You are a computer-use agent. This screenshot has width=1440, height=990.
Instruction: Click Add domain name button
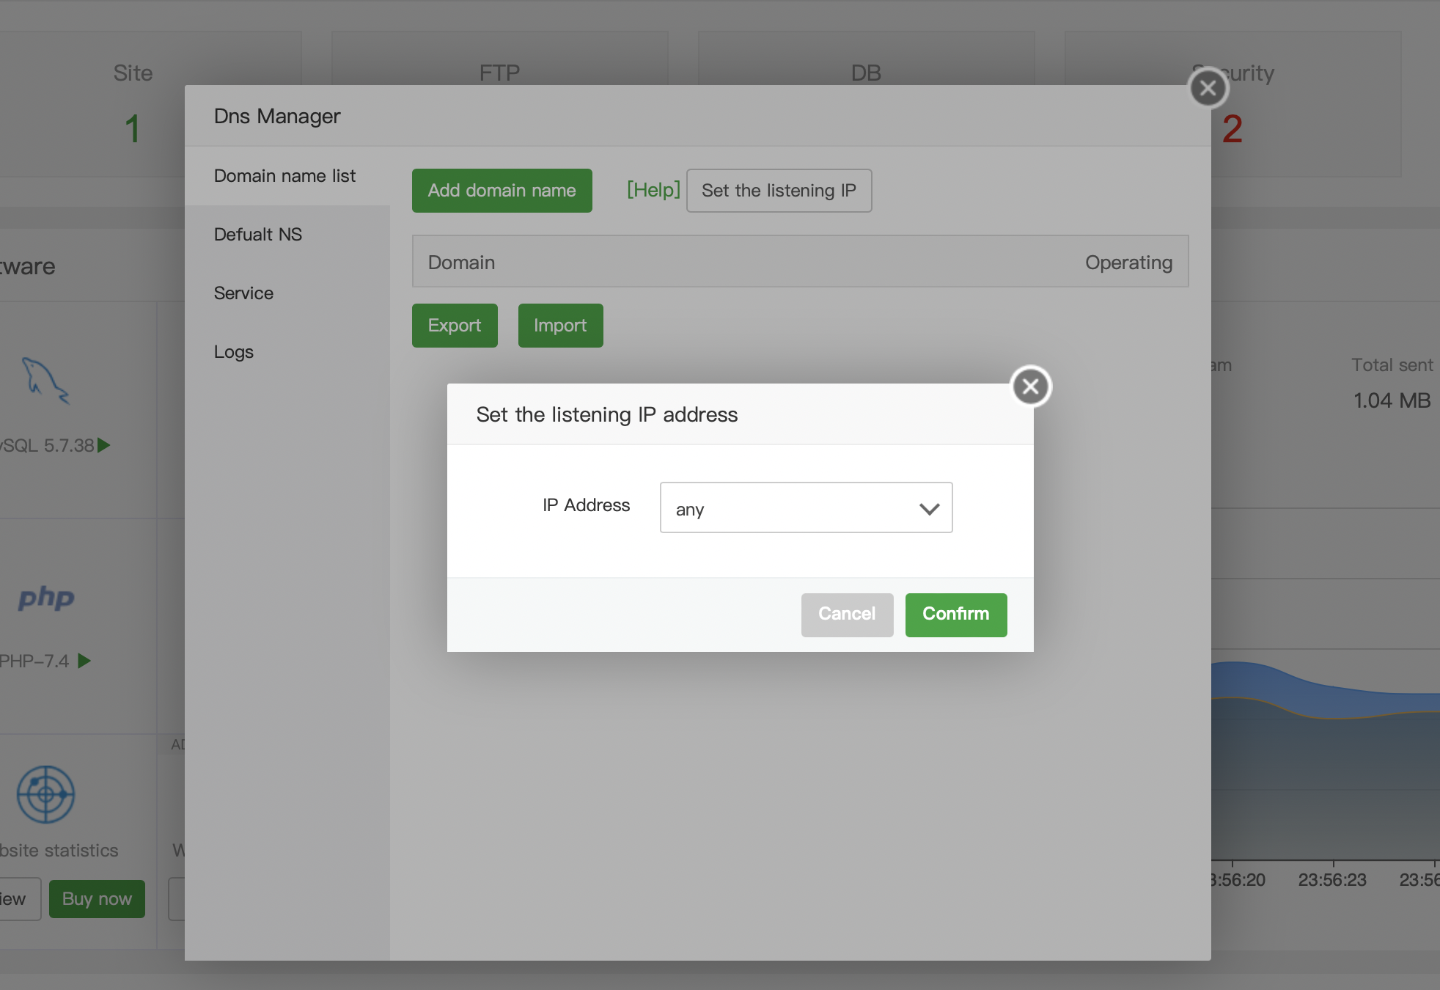click(x=502, y=191)
